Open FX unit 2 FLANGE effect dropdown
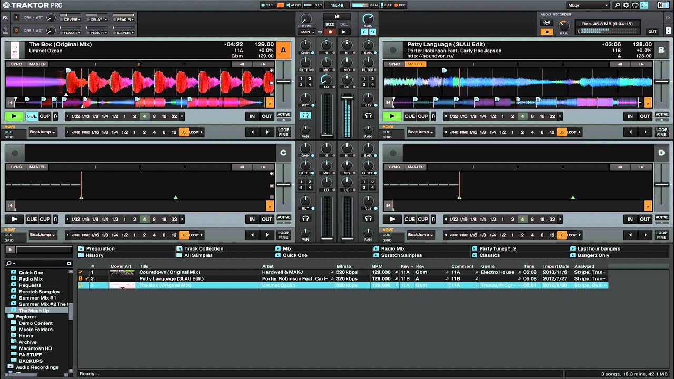 (x=70, y=33)
